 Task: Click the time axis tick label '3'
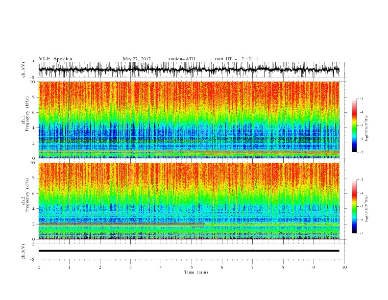pos(130,267)
